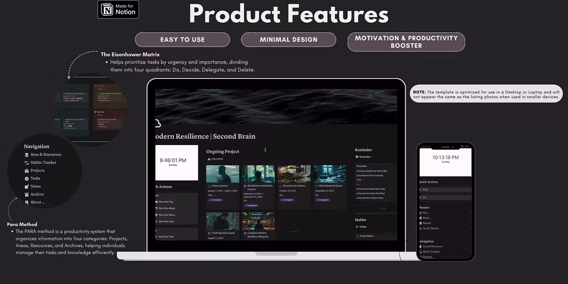
Task: Click the NOTE about desktop optimization
Action: pos(486,94)
